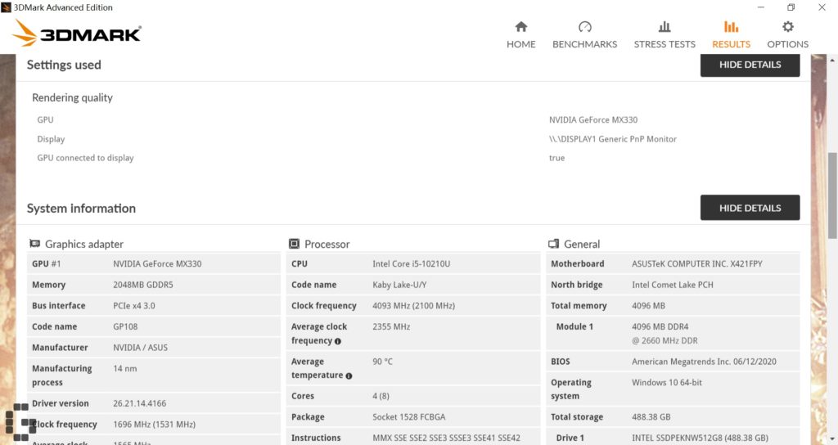Viewport: 838px width, 445px height.
Task: Click Drive 1 'INTEL SSDPEKNW512G8' value
Action: 700,438
